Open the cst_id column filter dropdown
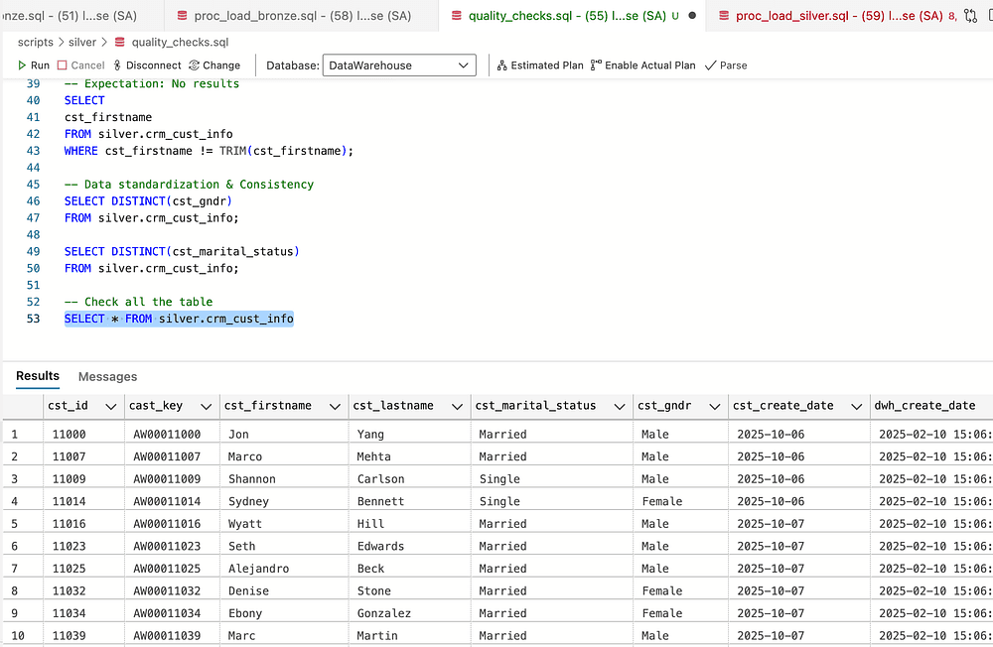Image resolution: width=993 pixels, height=647 pixels. pyautogui.click(x=111, y=407)
